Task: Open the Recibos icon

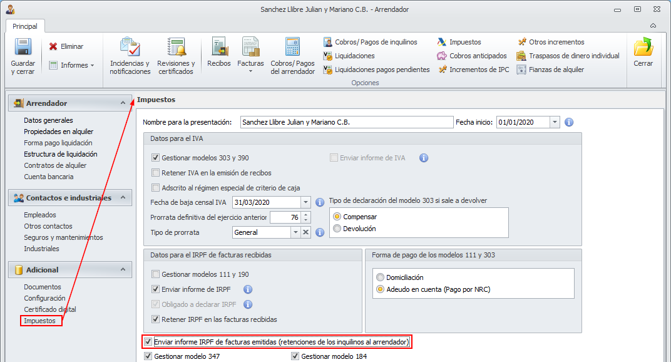Action: pyautogui.click(x=219, y=47)
